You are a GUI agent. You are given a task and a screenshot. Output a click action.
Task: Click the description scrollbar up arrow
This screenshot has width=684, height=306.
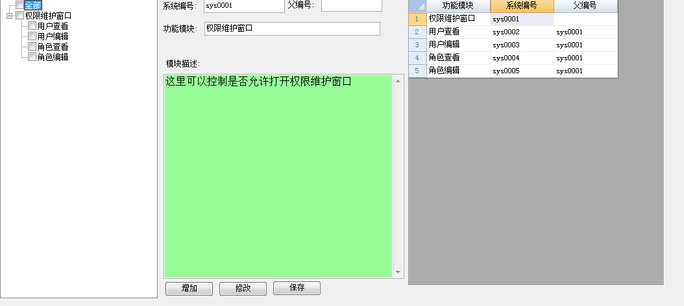pyautogui.click(x=398, y=80)
